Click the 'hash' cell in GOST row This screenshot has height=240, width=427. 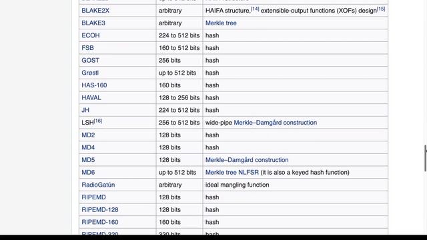pyautogui.click(x=296, y=61)
